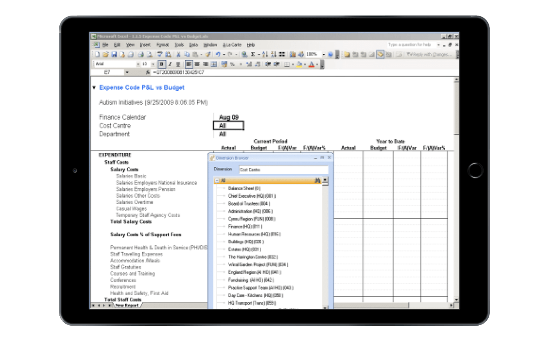Cut the selection with the scissors icon
Screen dimensions: 548x351
(179, 55)
